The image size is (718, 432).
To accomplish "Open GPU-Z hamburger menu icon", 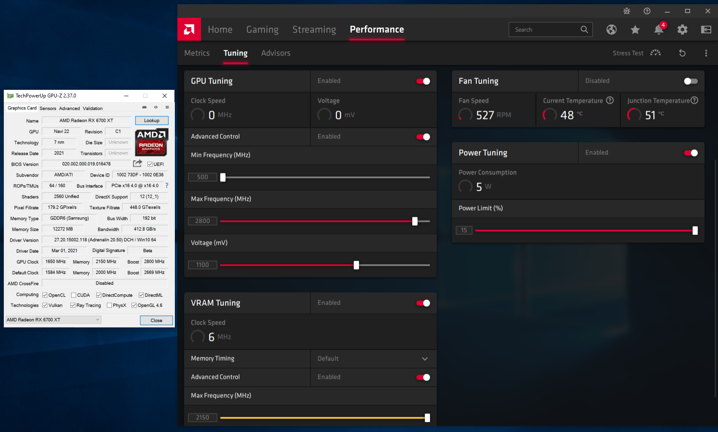I will pos(167,107).
